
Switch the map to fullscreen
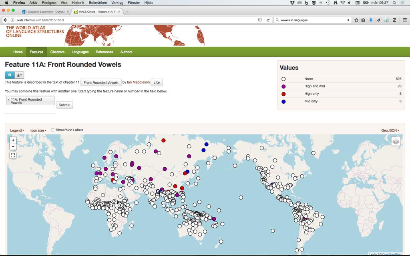click(13, 156)
